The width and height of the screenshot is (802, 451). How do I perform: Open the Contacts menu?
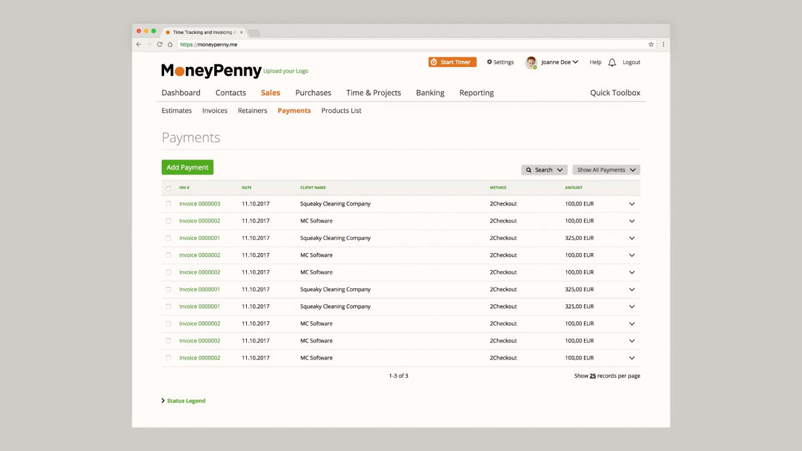(231, 93)
